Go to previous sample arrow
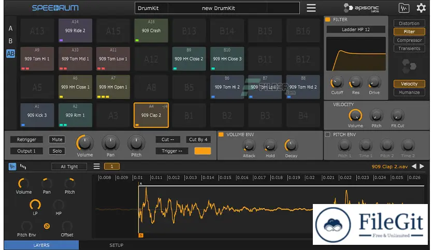This screenshot has width=433, height=250. (x=414, y=166)
